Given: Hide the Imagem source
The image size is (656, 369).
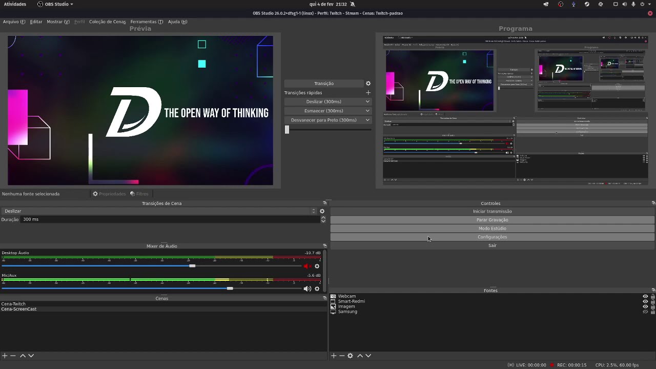Looking at the screenshot, I should pos(645,306).
